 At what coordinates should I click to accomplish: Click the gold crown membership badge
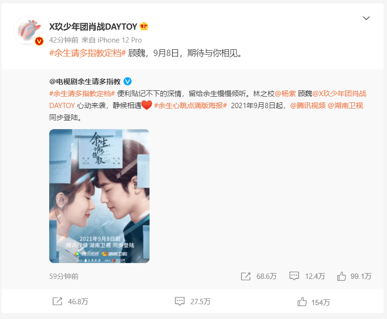click(144, 26)
